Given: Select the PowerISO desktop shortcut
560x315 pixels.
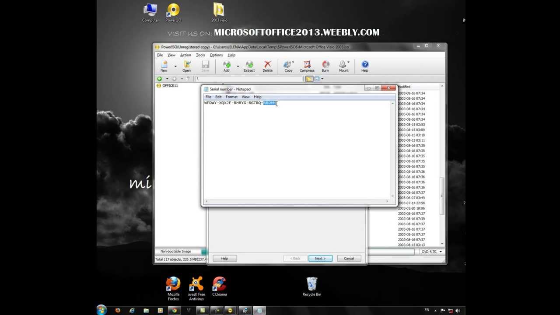Looking at the screenshot, I should pos(173,13).
